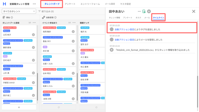The width and height of the screenshot is (199, 112).
Task: Click the avatar icon on 井沢 勇 card
Action: coord(73,51)
